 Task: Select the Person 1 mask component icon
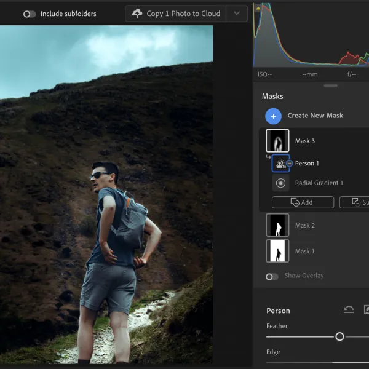pyautogui.click(x=280, y=164)
